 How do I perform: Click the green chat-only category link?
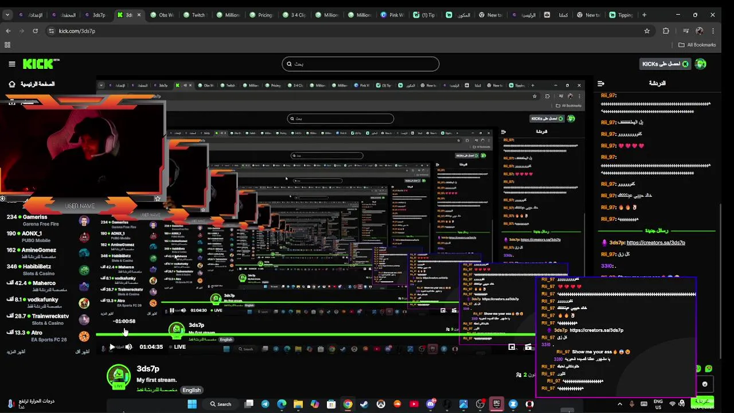157,390
